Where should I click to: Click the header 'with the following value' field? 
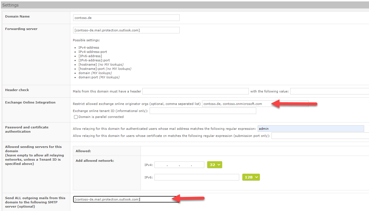[x=329, y=91]
